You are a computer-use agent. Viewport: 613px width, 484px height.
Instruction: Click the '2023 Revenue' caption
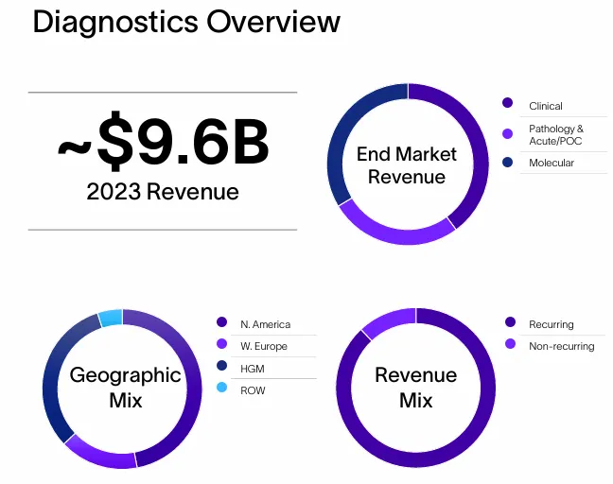163,191
